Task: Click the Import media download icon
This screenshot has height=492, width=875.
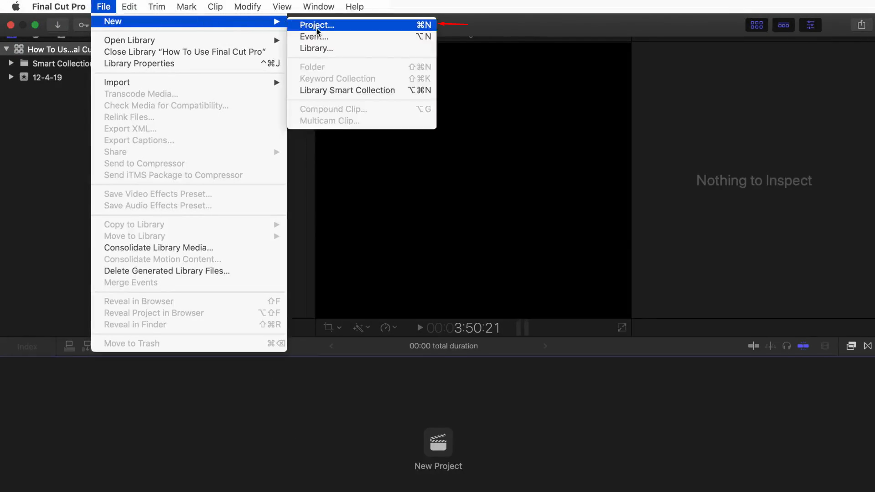Action: click(x=57, y=25)
